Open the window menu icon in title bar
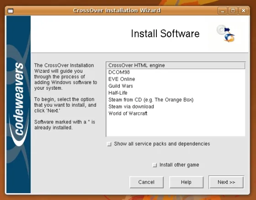 click(11, 11)
